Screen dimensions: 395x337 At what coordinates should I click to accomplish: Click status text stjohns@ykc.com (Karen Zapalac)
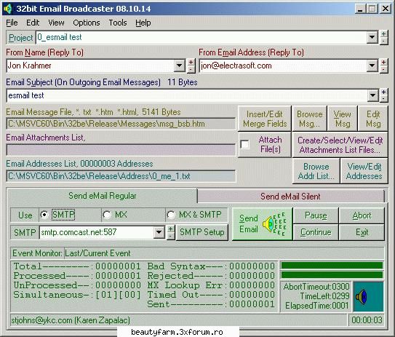(x=71, y=320)
